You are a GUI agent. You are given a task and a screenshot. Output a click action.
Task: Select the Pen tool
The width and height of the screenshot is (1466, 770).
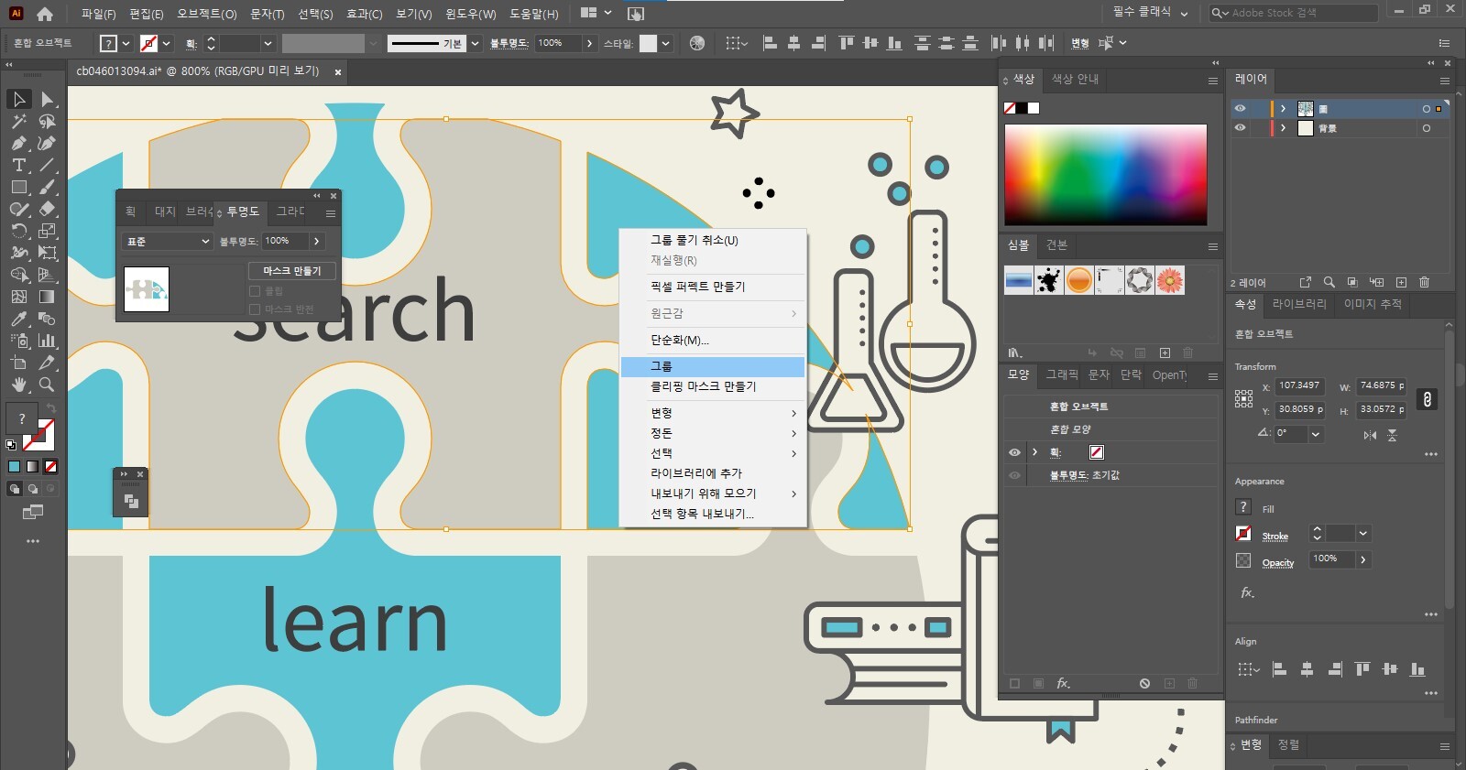(18, 143)
